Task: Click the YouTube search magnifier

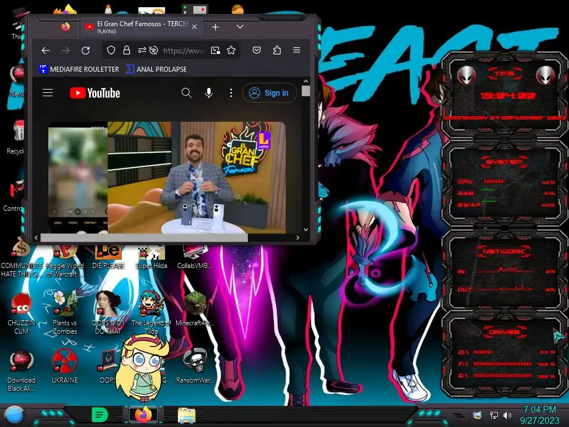Action: [187, 93]
